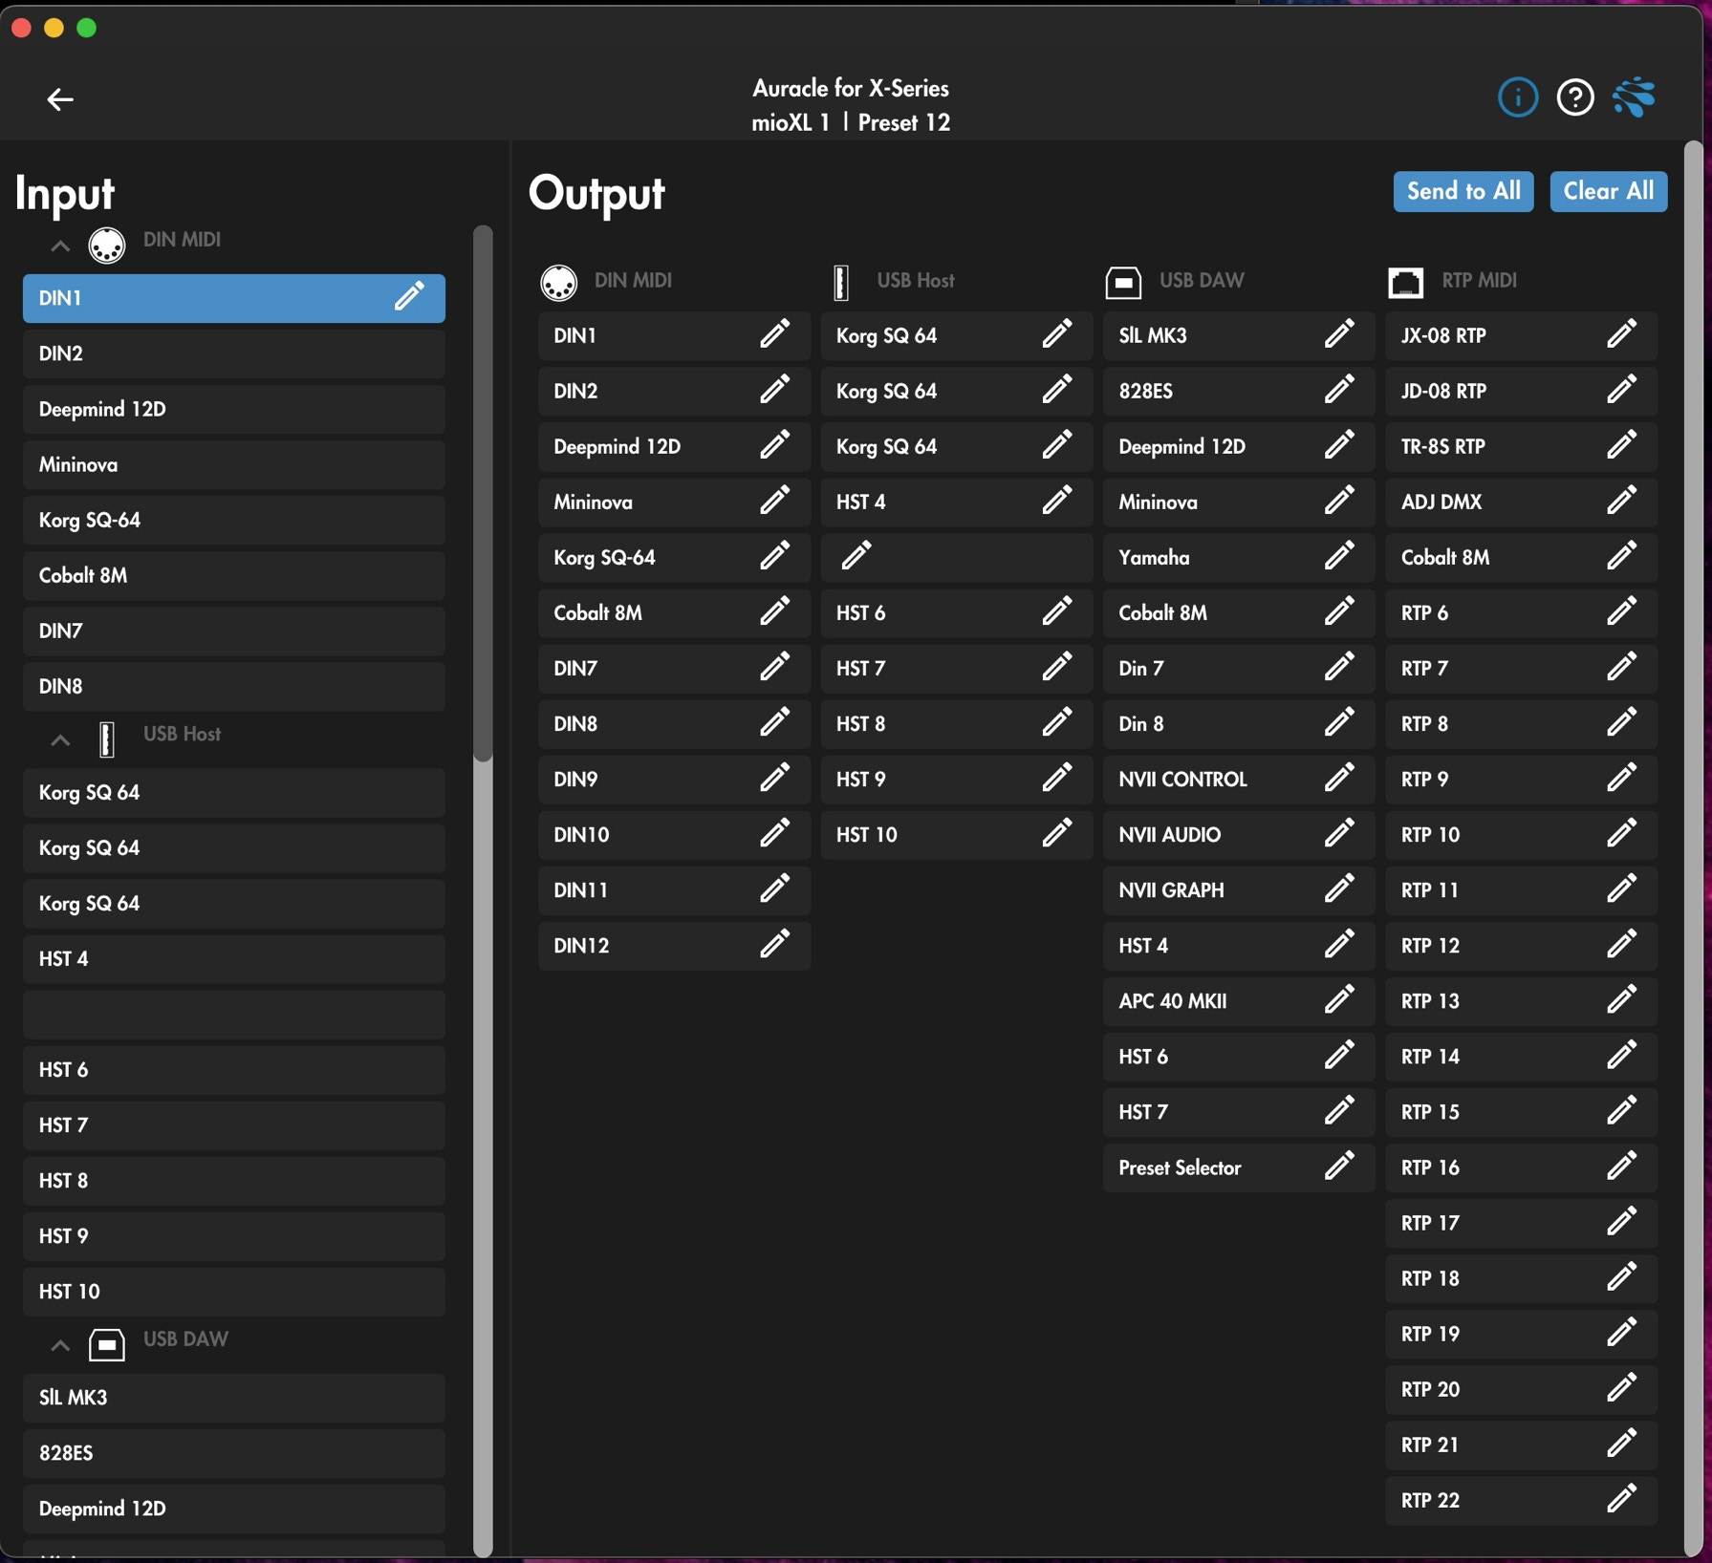Edit name of JX-08 RTP output
This screenshot has height=1563, width=1712.
(1621, 334)
